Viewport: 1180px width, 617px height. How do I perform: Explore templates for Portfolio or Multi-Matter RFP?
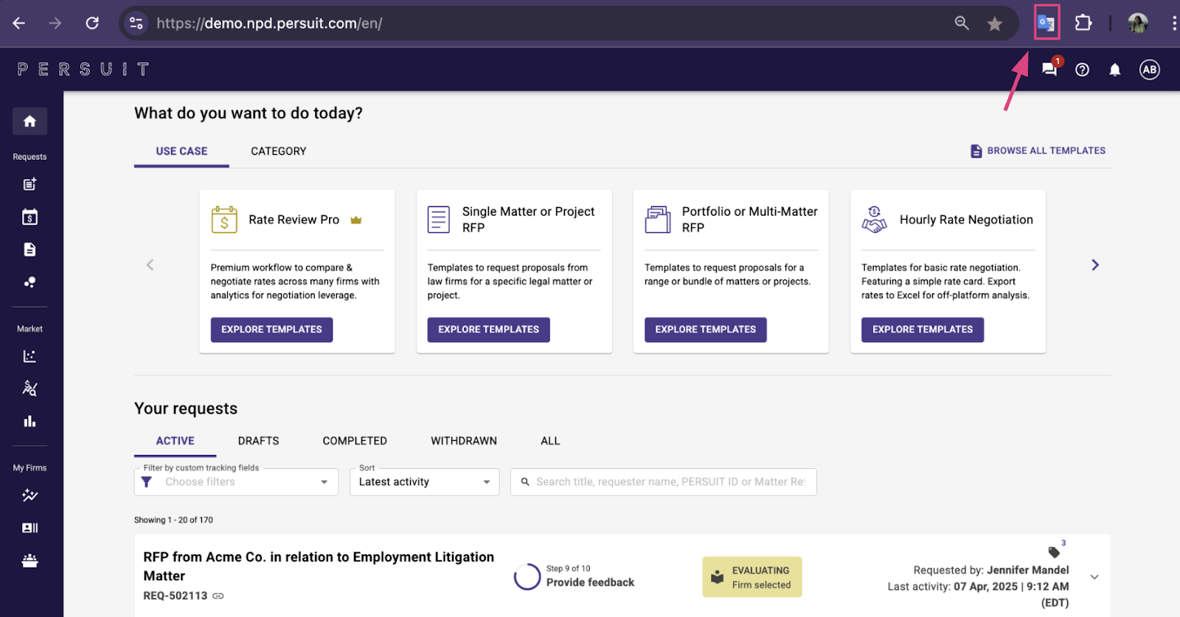click(x=705, y=330)
